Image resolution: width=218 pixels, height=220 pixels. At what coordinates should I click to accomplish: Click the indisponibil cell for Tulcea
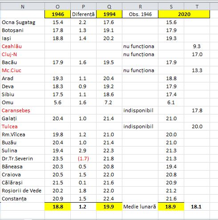[x=140, y=126]
